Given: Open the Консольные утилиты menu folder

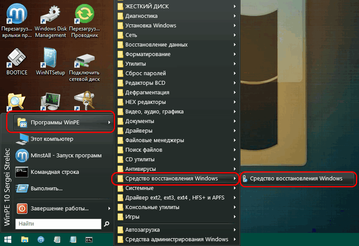Looking at the screenshot, I should 177,207.
